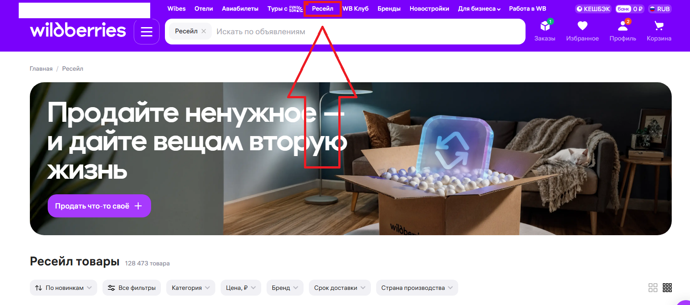
Task: Open Все фильтры panel
Action: click(x=132, y=288)
